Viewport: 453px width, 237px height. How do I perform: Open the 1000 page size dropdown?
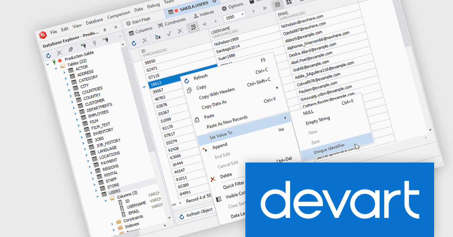pyautogui.click(x=242, y=14)
